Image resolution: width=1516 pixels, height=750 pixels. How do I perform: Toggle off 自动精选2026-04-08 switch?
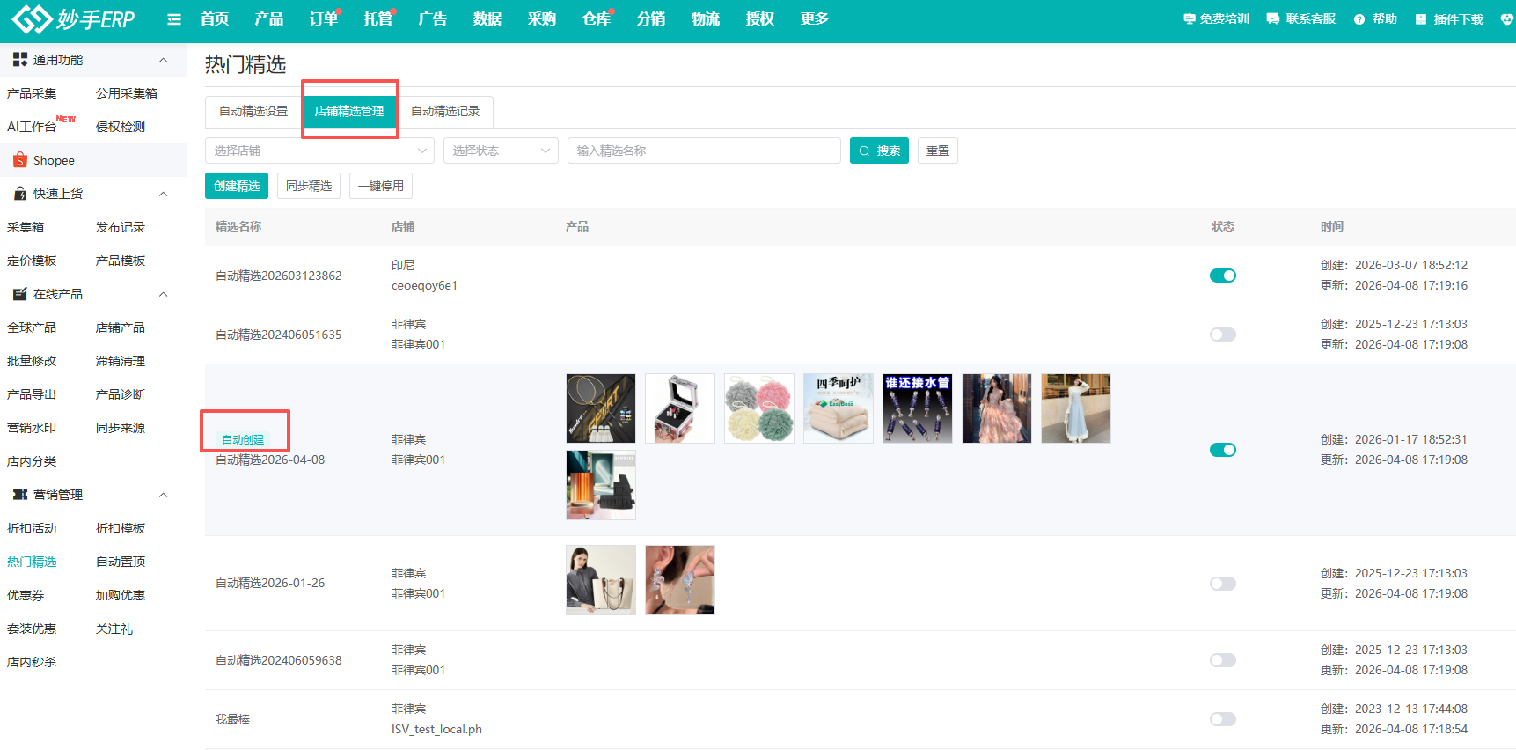tap(1223, 450)
